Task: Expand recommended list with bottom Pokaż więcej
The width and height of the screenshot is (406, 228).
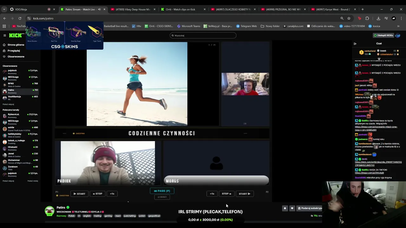Action: (8, 181)
